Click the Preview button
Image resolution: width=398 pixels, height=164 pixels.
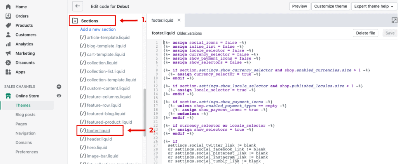click(300, 6)
